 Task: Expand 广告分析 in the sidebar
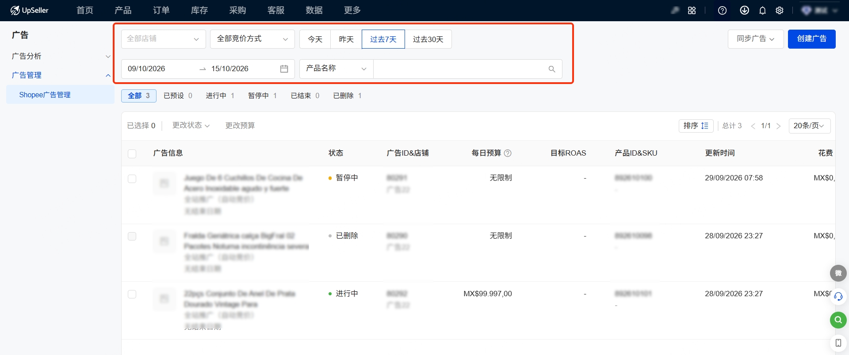point(61,56)
